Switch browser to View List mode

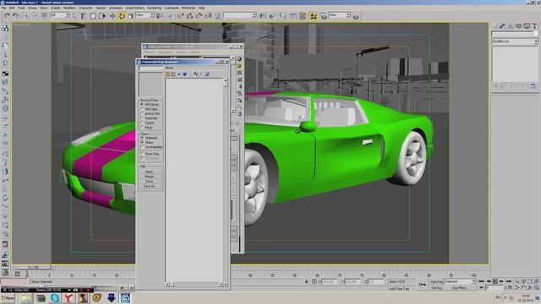point(168,73)
